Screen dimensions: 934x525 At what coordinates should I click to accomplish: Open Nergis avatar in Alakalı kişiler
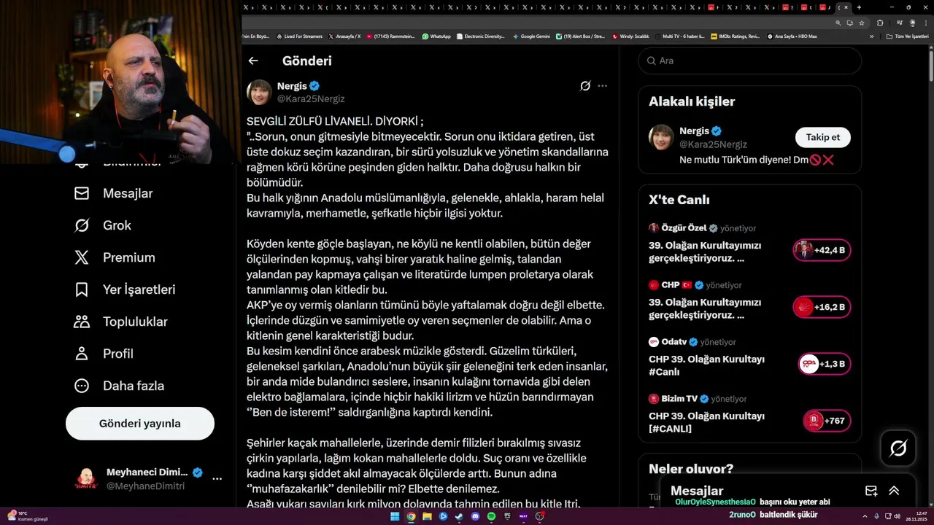pyautogui.click(x=661, y=138)
